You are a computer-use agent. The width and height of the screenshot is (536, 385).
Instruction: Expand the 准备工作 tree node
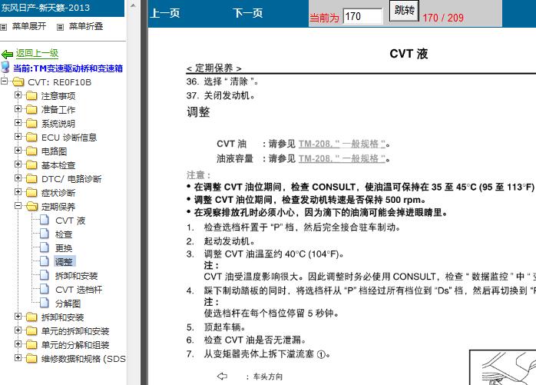pyautogui.click(x=18, y=109)
